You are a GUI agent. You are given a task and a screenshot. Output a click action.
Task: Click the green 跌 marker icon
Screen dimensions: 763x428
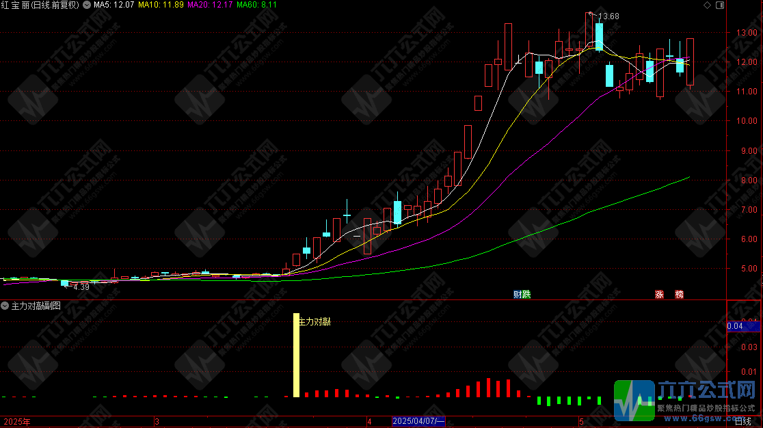coord(526,295)
